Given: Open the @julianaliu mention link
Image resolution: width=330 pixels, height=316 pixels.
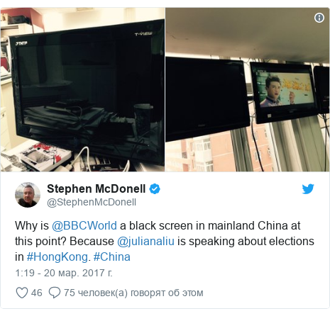Looking at the screenshot, I should pos(145,242).
